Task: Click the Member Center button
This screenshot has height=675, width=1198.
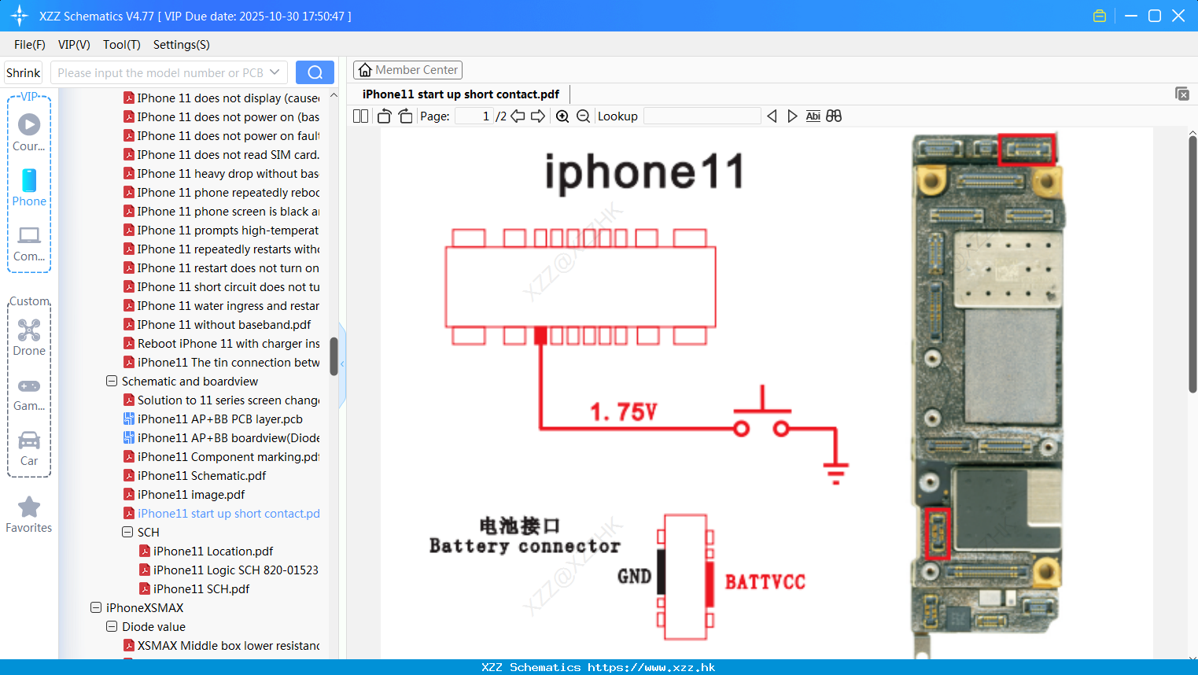Action: click(x=407, y=70)
